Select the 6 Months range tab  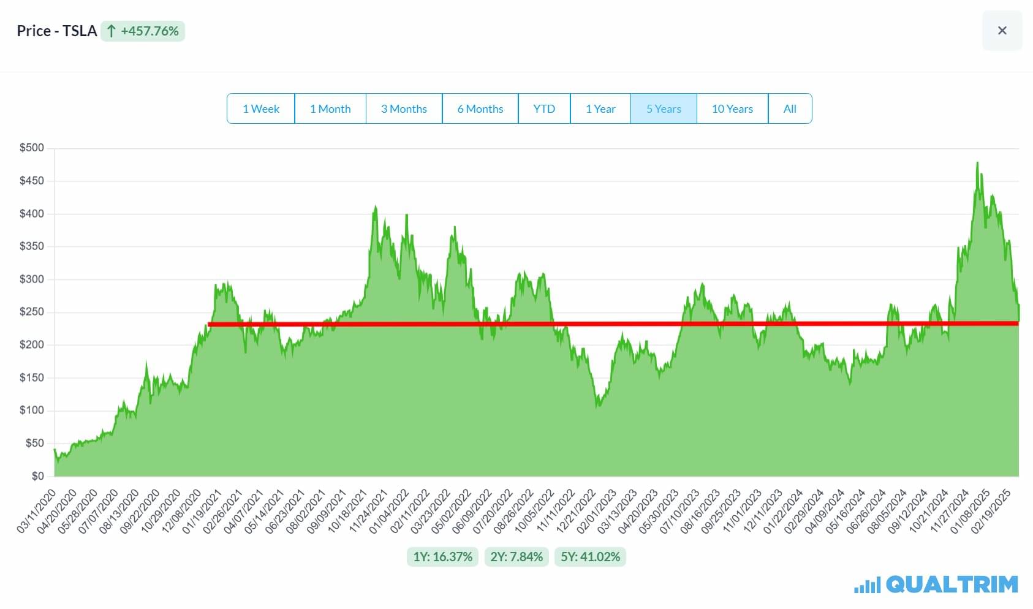coord(480,108)
